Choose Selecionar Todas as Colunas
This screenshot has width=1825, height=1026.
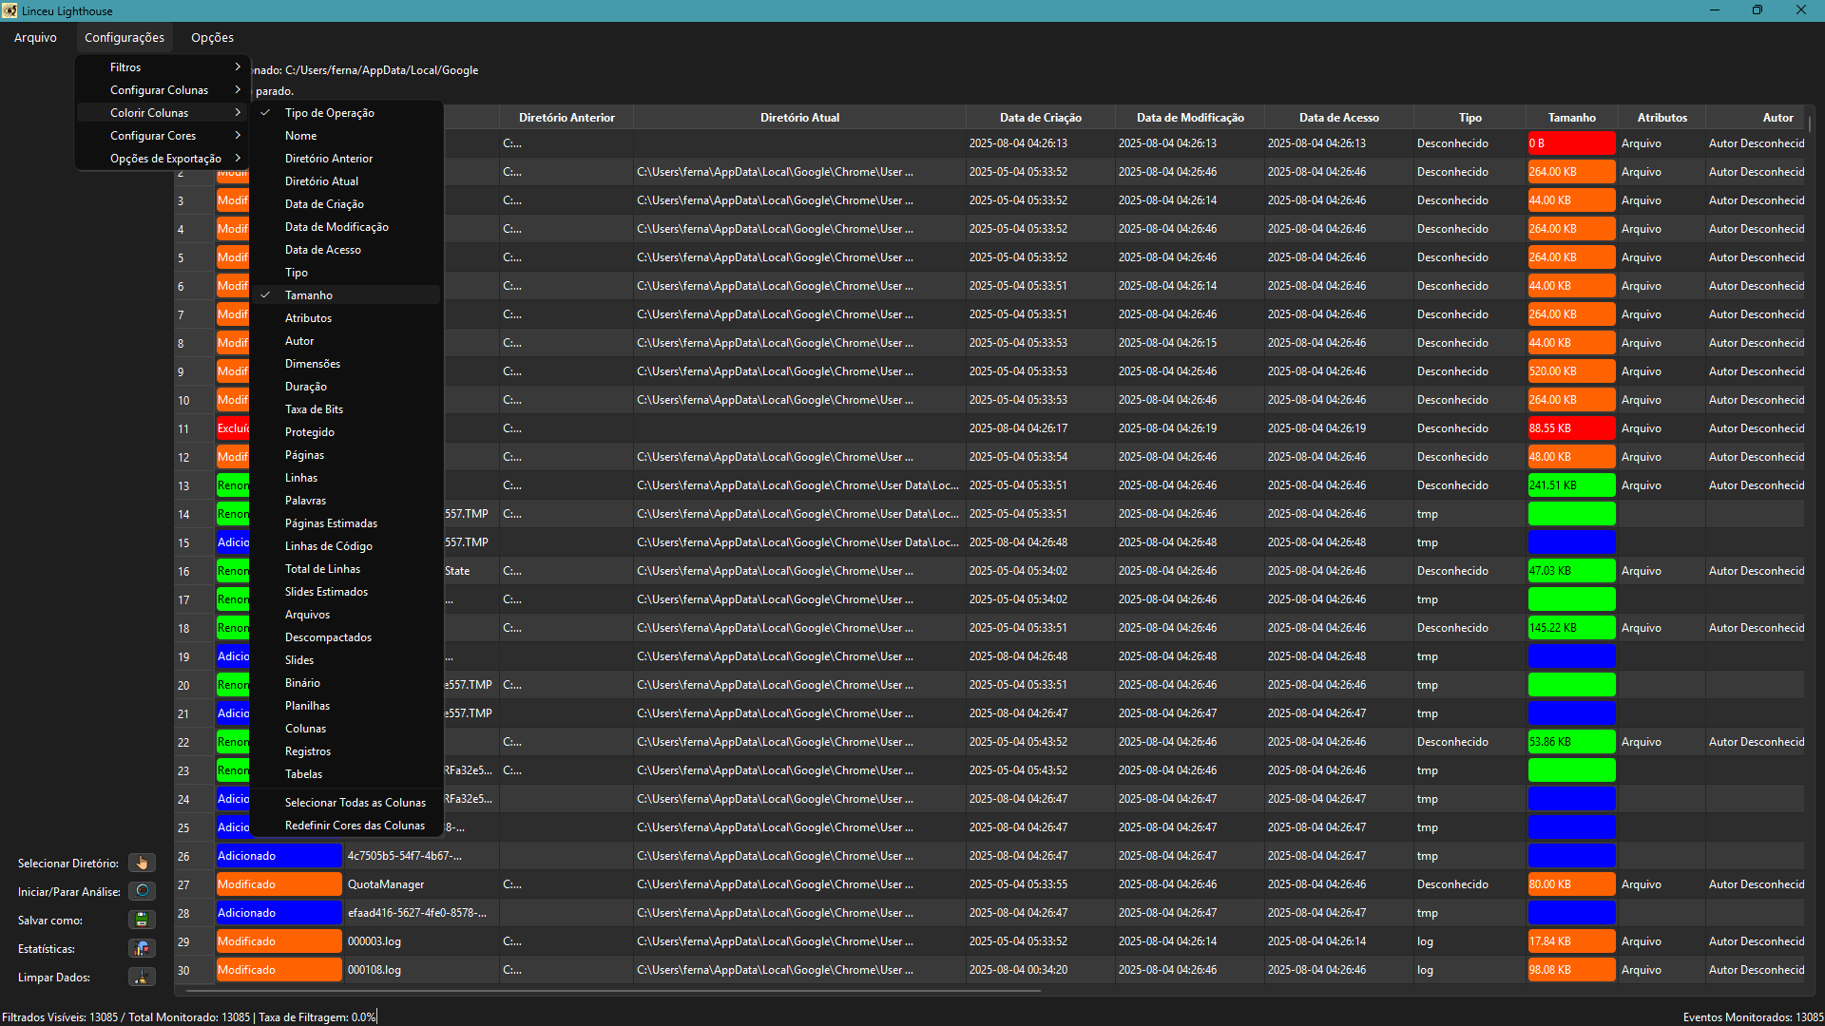[355, 803]
